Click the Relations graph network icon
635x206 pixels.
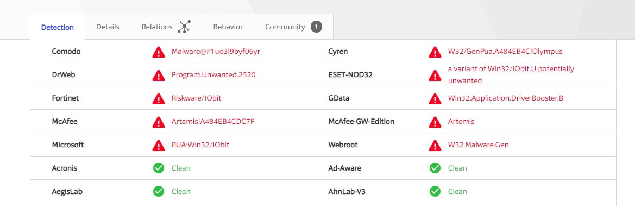pos(184,27)
